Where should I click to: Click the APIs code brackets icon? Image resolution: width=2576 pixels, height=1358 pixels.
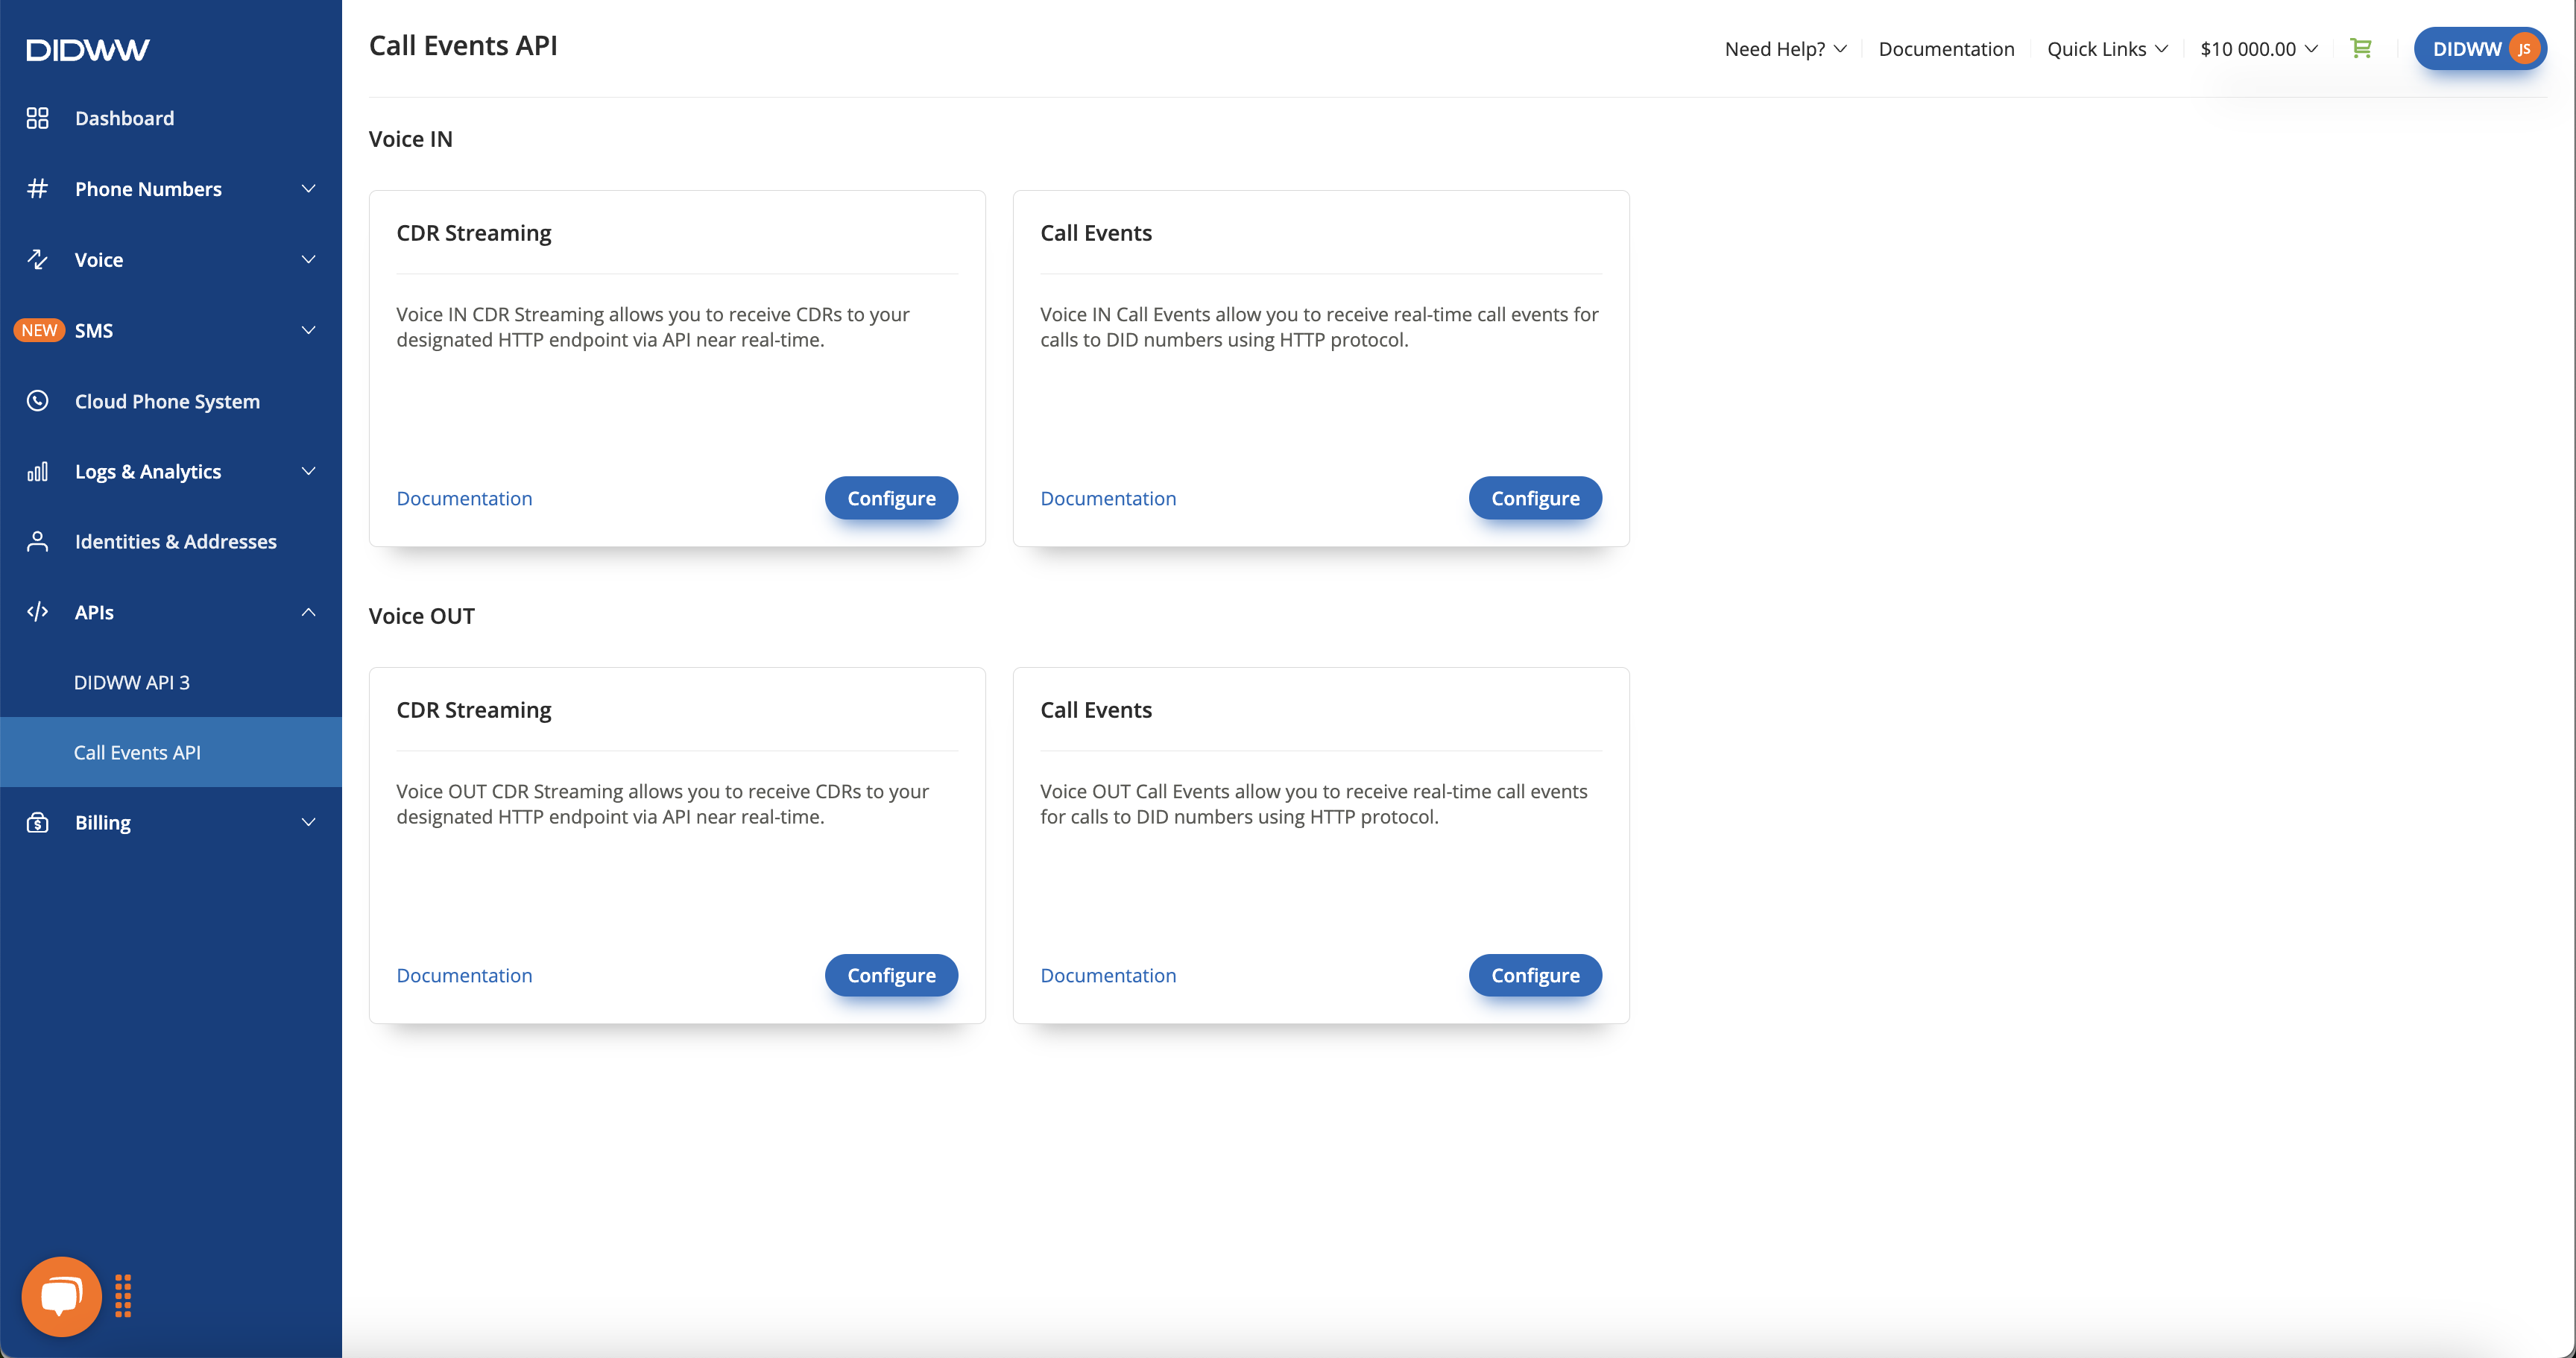pos(37,612)
